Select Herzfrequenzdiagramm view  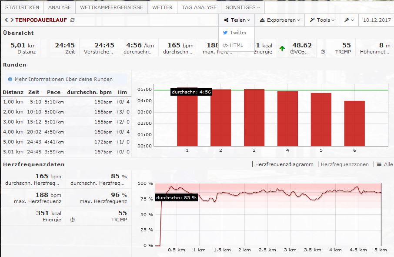click(x=284, y=164)
